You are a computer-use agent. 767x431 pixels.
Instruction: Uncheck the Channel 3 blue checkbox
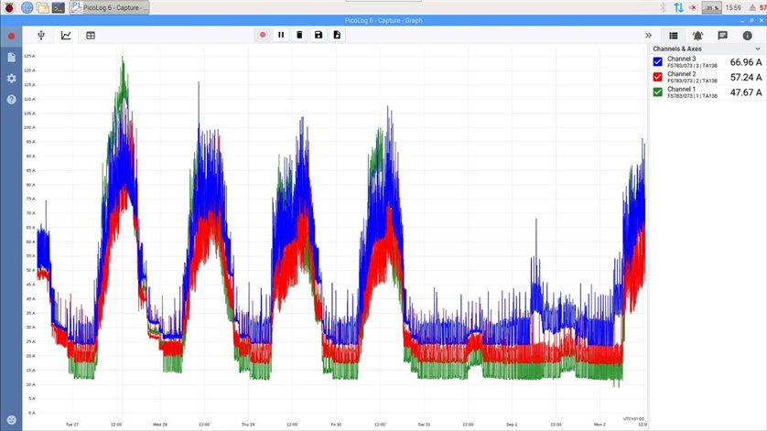point(657,62)
